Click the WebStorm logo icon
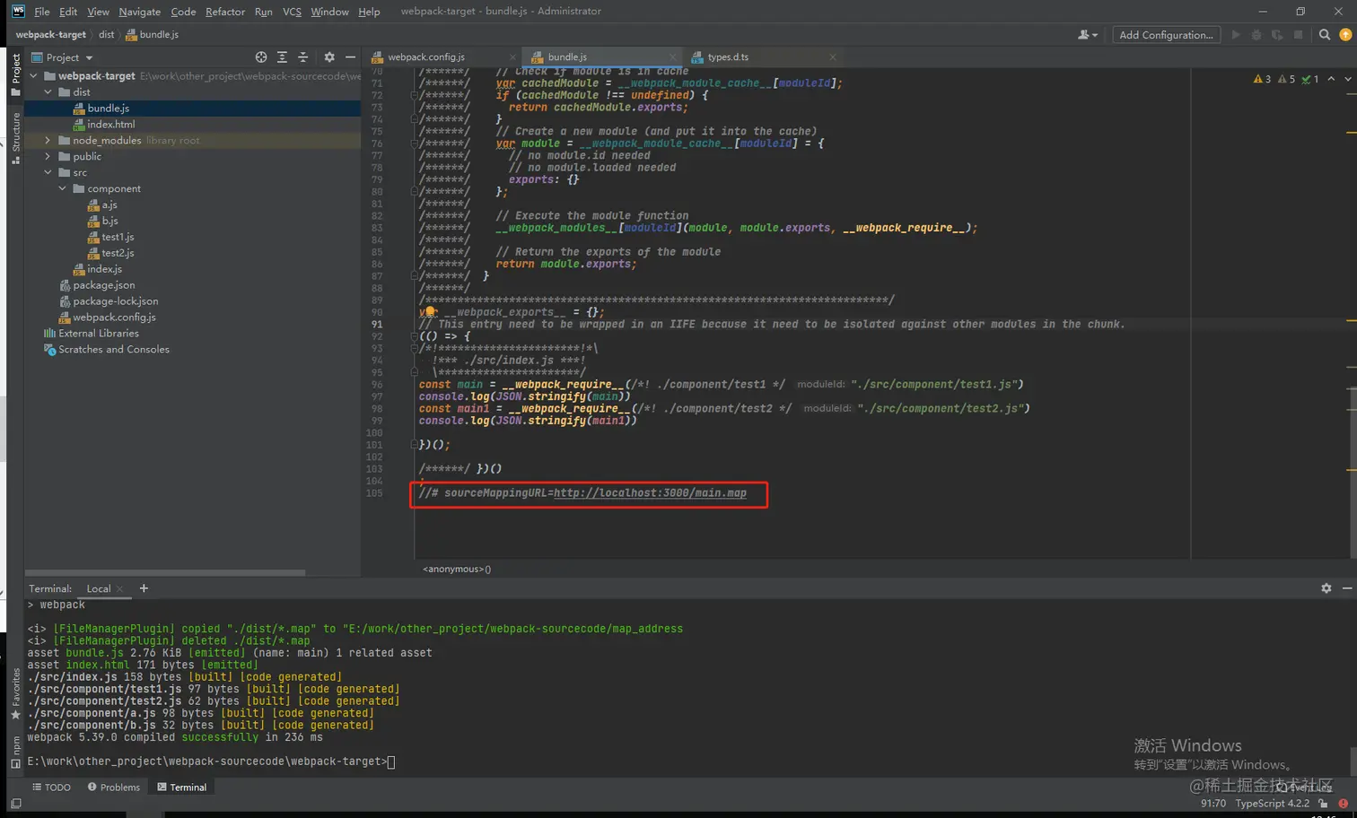Viewport: 1357px width, 818px height. pos(18,11)
